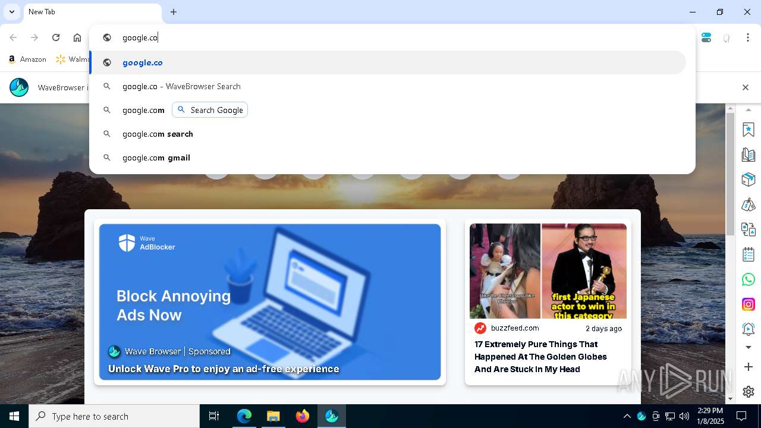This screenshot has width=761, height=428.
Task: Open File Explorer from taskbar
Action: coord(273,416)
